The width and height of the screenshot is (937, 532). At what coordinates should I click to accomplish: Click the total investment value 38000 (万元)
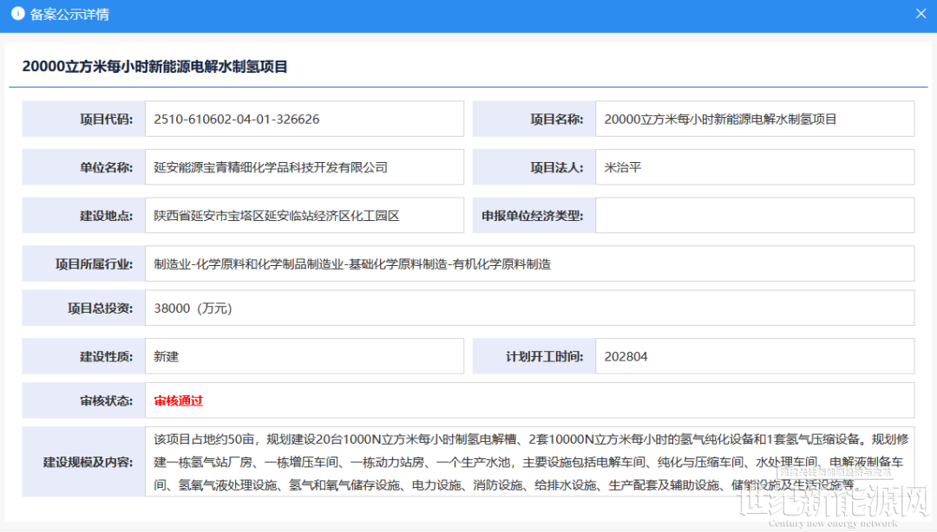(193, 308)
